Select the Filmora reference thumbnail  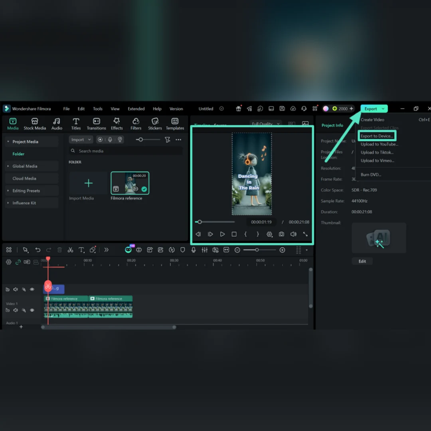pos(130,183)
